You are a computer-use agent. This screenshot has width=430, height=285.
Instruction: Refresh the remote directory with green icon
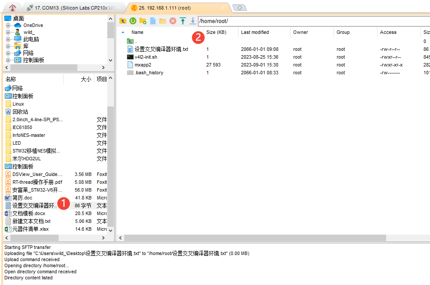(x=133, y=21)
